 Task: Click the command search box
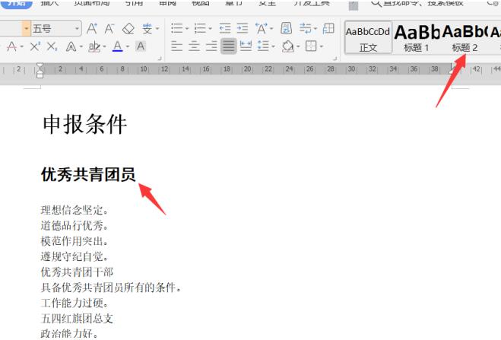tap(423, 3)
